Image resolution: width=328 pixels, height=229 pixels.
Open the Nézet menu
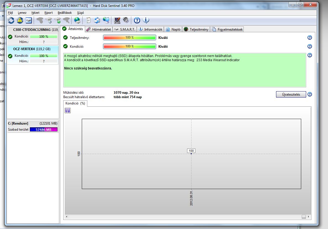(x=35, y=13)
